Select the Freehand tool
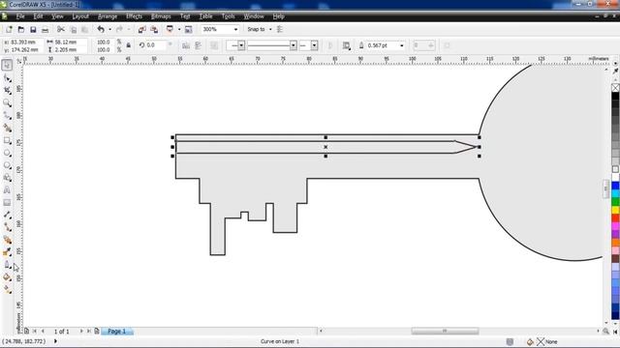This screenshot has width=620, height=348. [7, 116]
